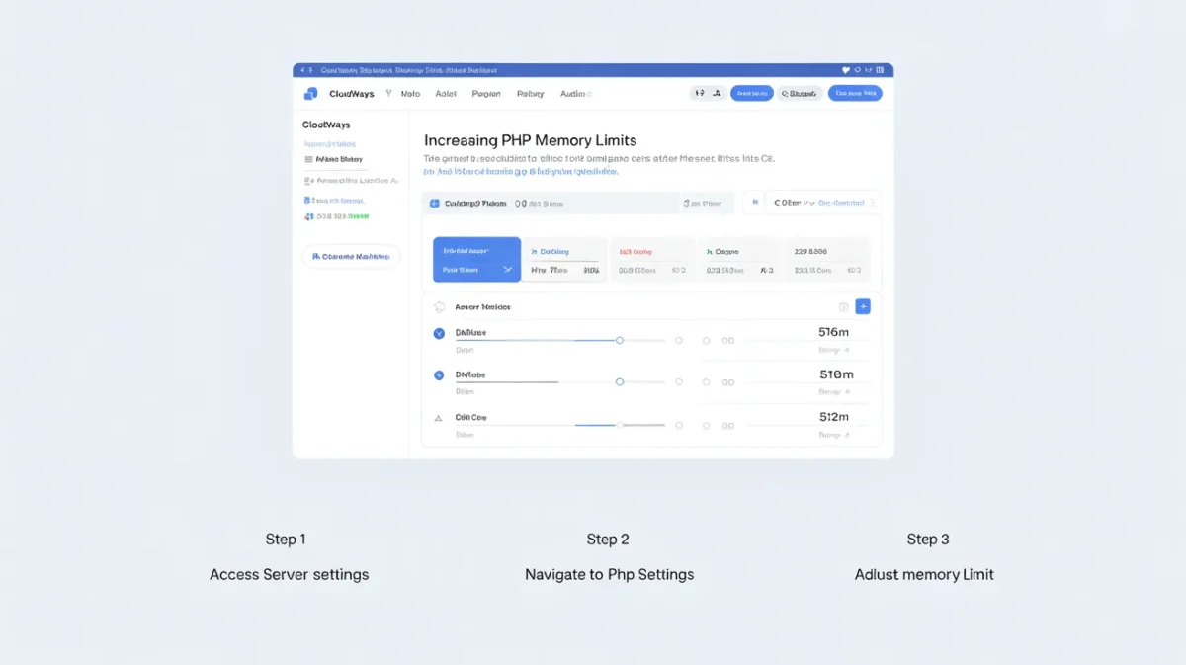Click the CloudWays logo icon in the navbar
The height and width of the screenshot is (665, 1186).
click(x=310, y=94)
